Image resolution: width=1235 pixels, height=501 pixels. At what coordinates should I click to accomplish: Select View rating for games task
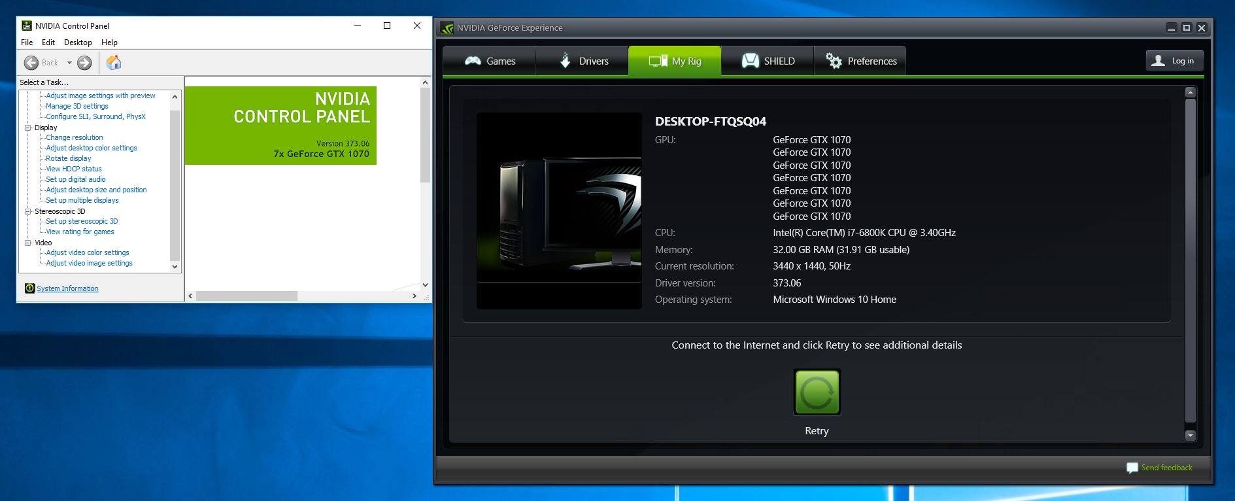[x=80, y=232]
